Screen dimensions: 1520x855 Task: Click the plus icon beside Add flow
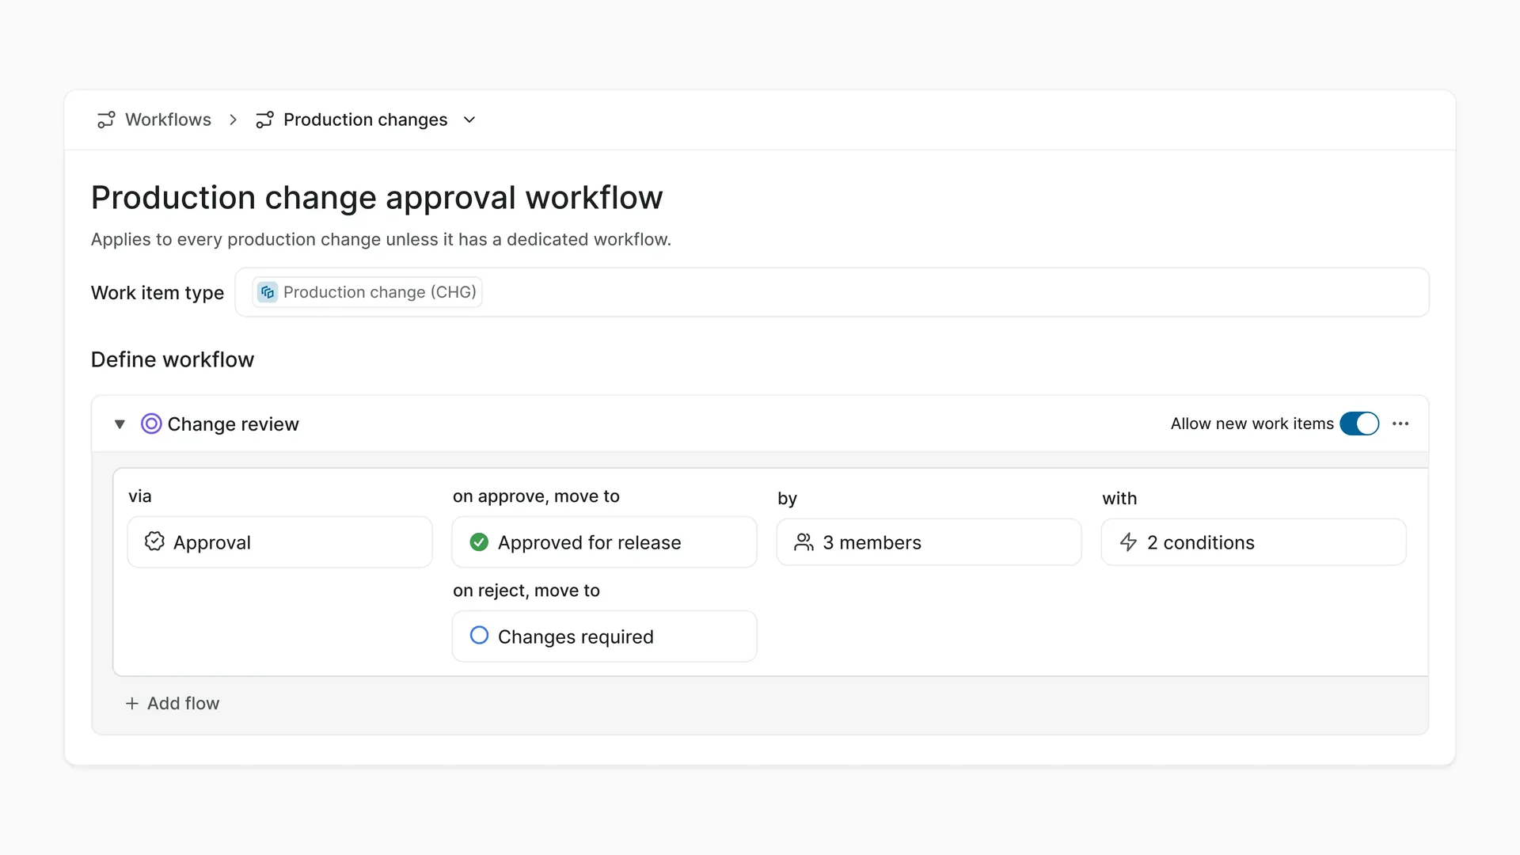tap(132, 703)
